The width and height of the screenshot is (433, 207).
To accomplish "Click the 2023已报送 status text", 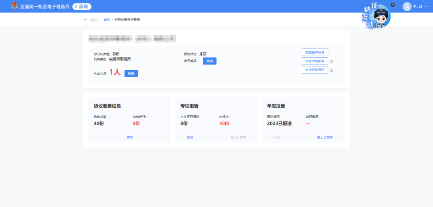I will (279, 123).
